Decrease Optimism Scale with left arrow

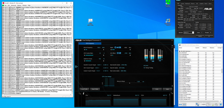[84, 61]
